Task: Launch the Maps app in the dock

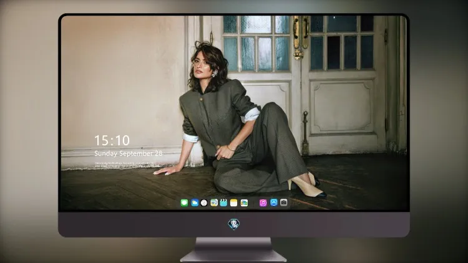Action: [x=214, y=203]
